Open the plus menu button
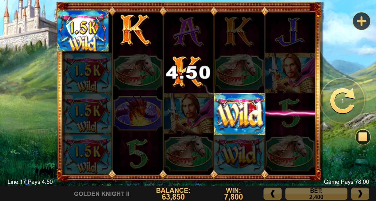376x201 pixels. 361,21
